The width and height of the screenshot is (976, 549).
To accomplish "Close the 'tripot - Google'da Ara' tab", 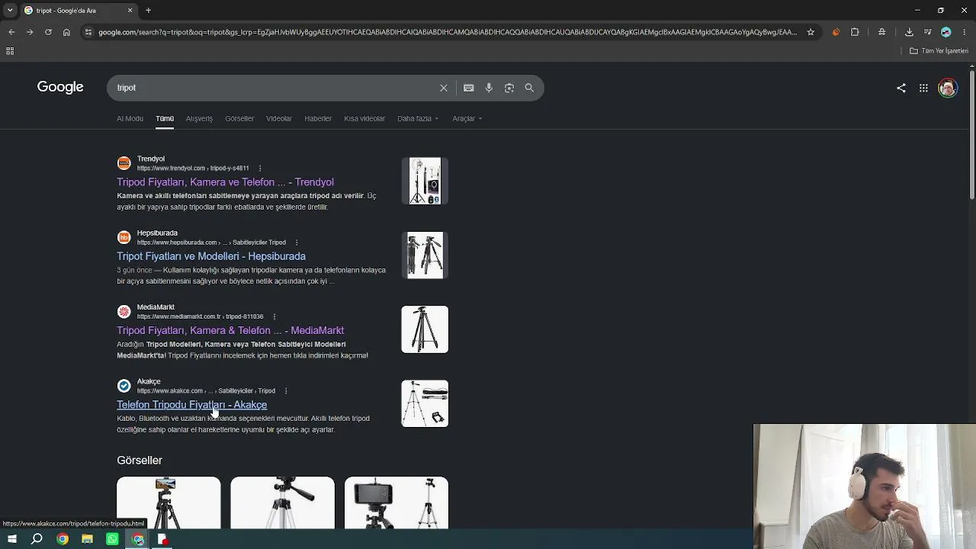I will [130, 11].
